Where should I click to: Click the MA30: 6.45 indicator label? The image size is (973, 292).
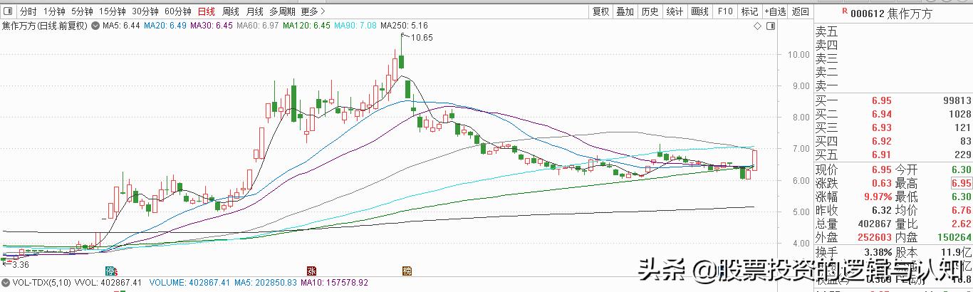212,26
